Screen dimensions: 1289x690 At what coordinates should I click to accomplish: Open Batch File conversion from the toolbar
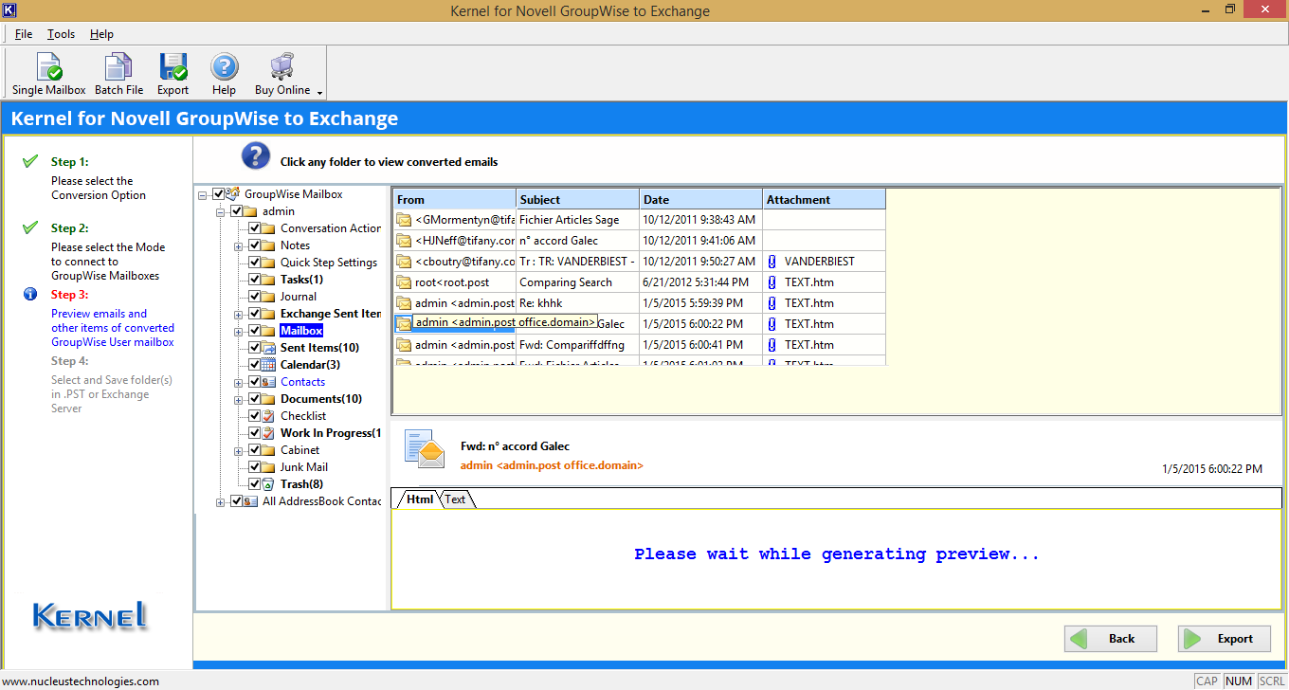[118, 73]
